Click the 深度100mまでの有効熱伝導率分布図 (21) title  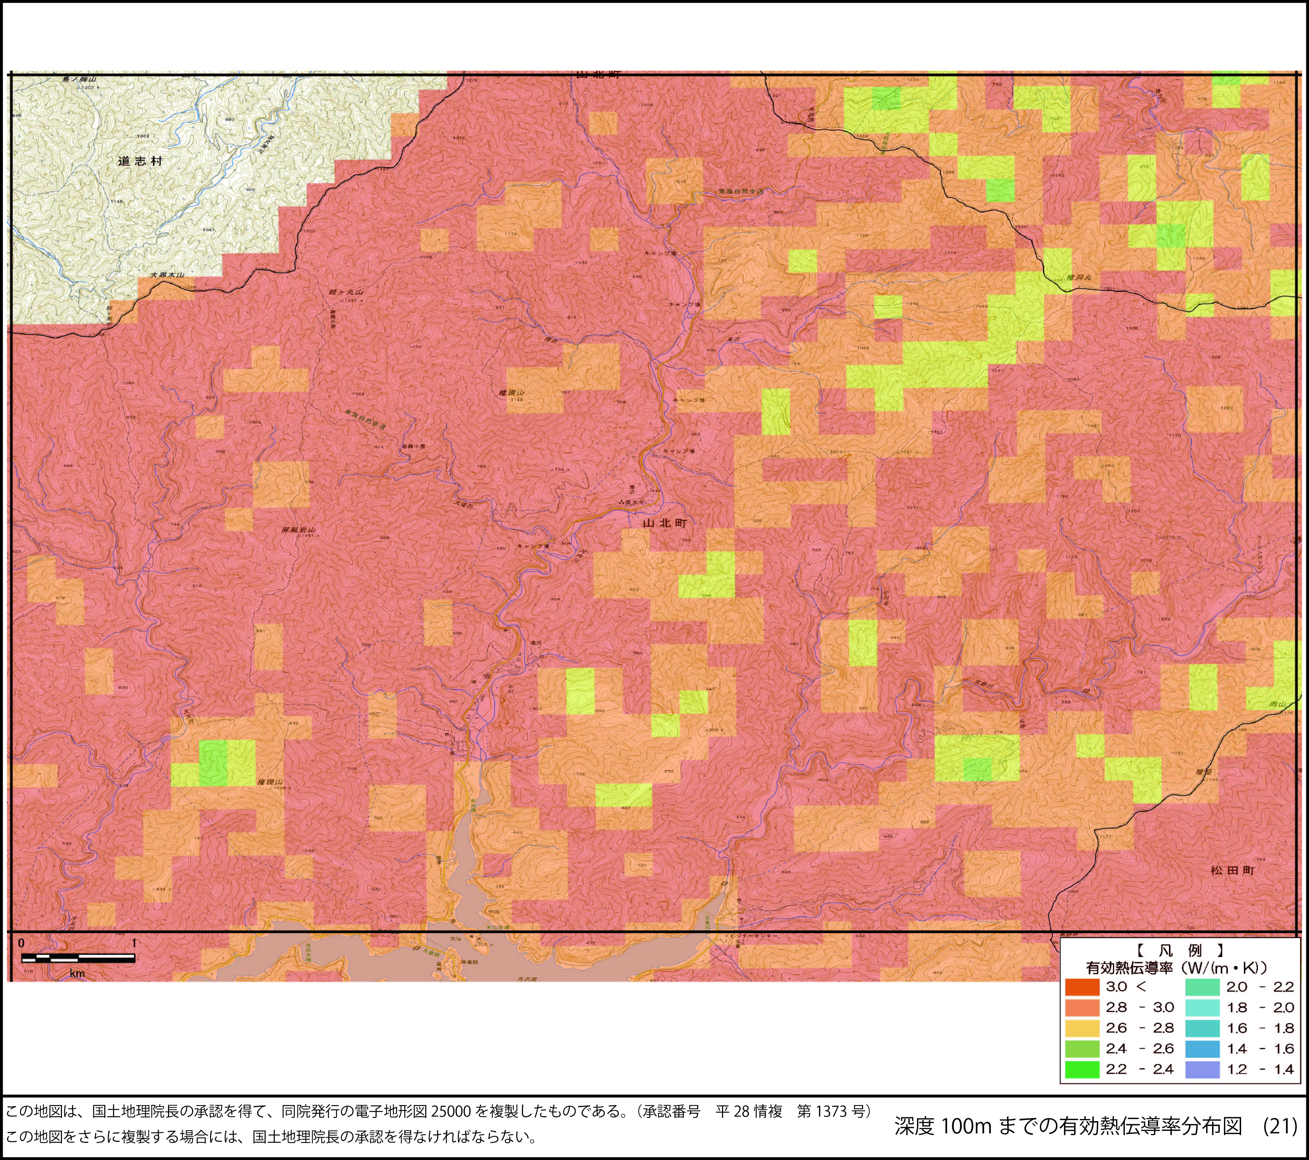[x=1096, y=1127]
